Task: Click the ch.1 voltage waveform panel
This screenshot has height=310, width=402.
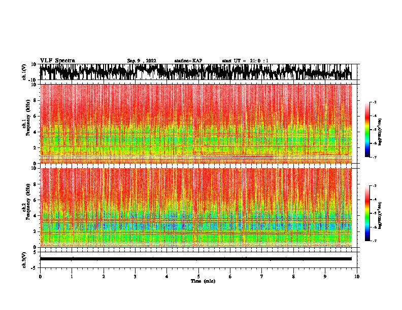Action: pos(198,72)
